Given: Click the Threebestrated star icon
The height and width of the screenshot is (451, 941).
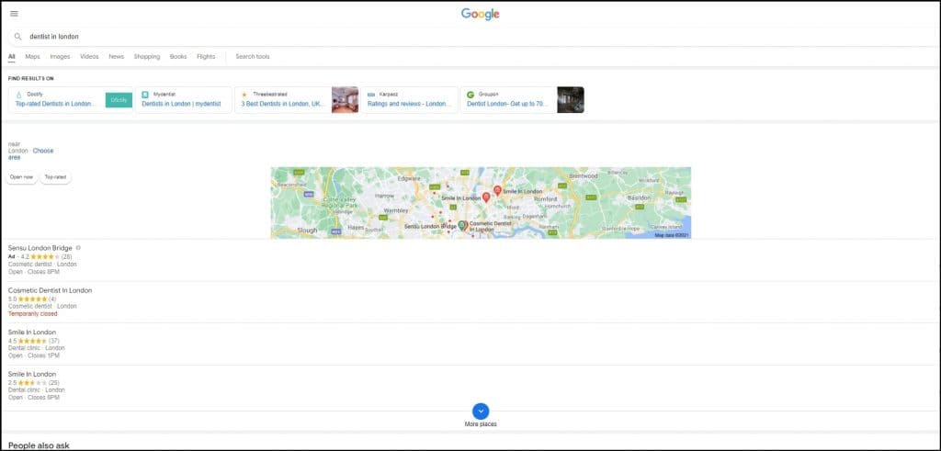Looking at the screenshot, I should (x=244, y=95).
